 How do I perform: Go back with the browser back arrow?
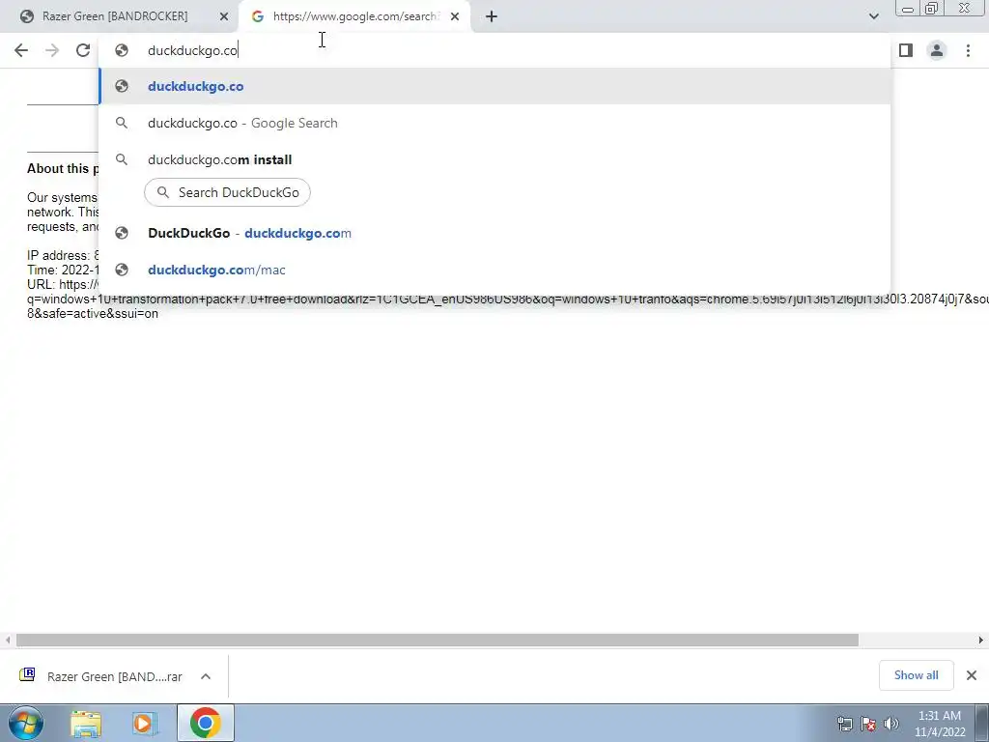coord(21,50)
